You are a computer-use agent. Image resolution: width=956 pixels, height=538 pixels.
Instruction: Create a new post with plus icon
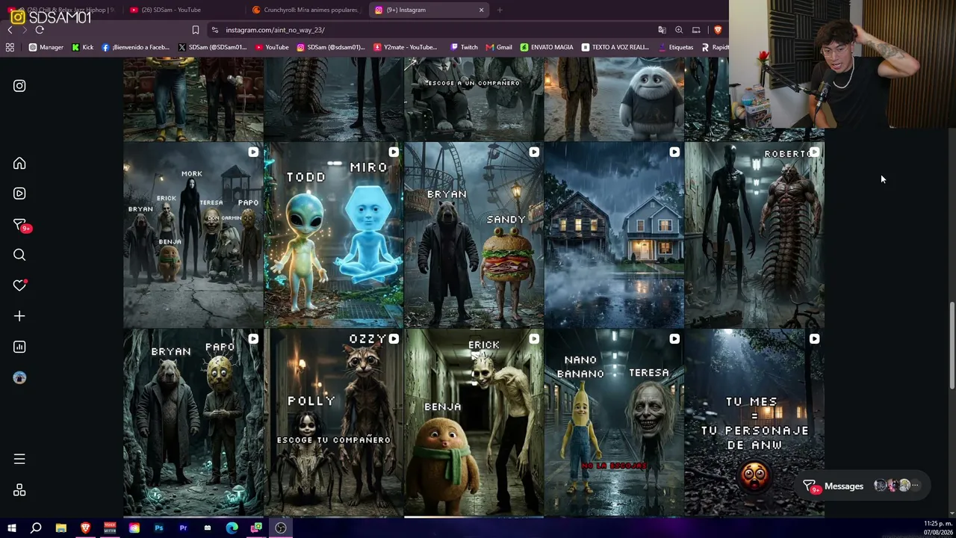[x=19, y=316]
